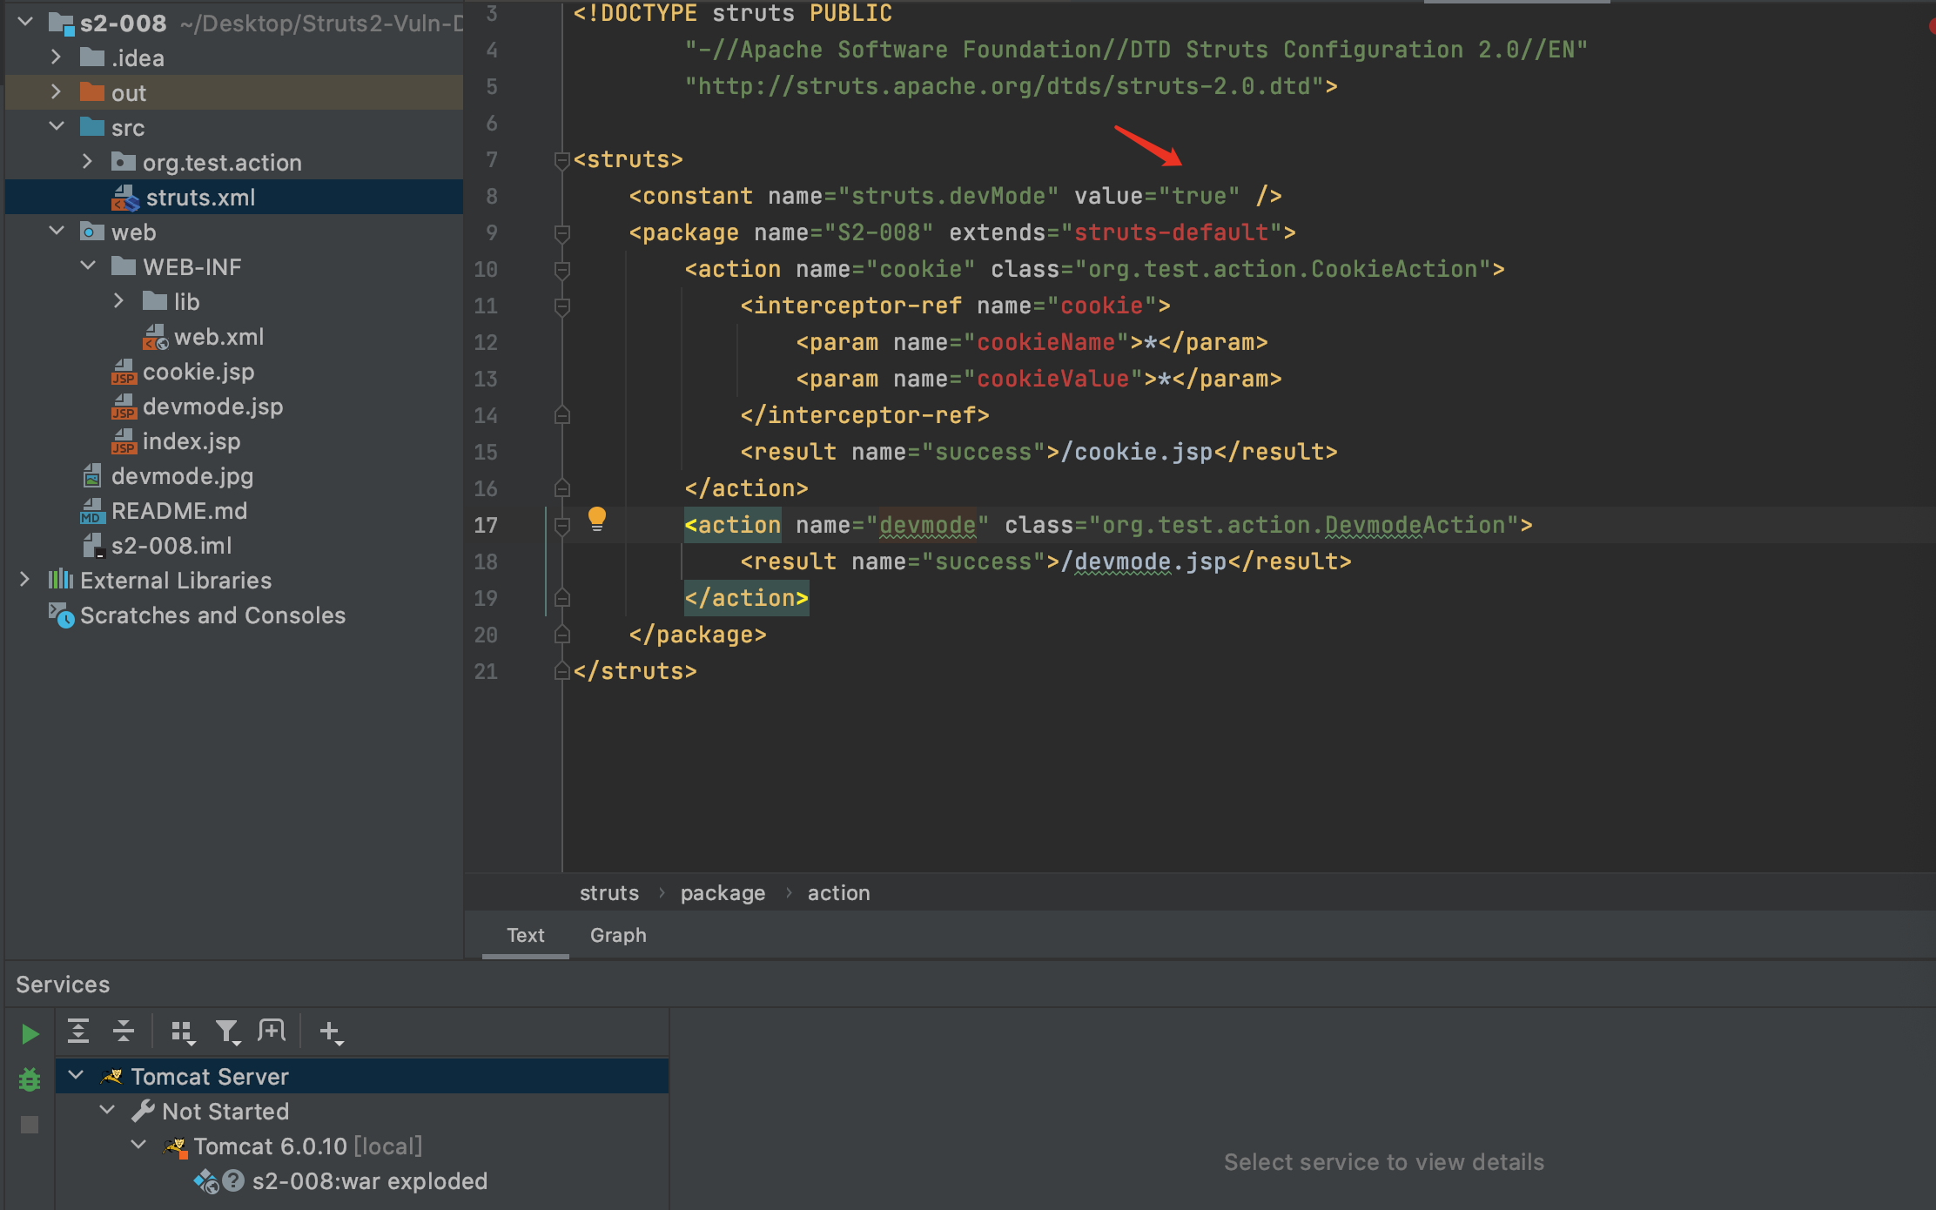This screenshot has height=1210, width=1936.
Task: Click the filter services icon
Action: 227,1032
